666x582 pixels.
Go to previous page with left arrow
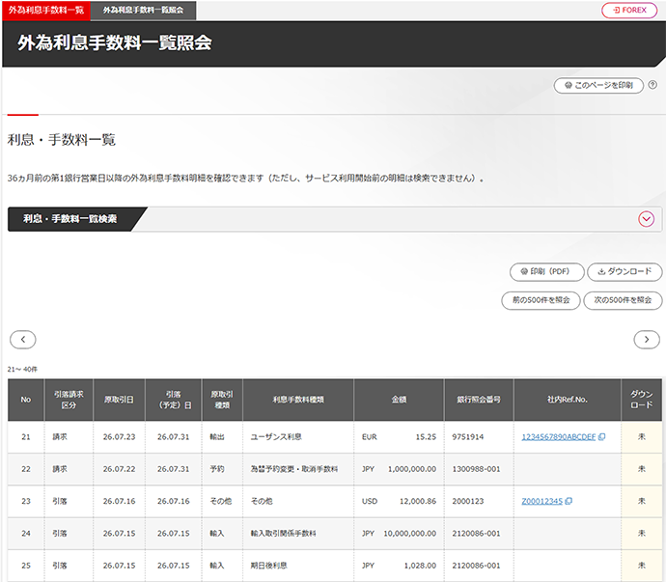point(22,339)
